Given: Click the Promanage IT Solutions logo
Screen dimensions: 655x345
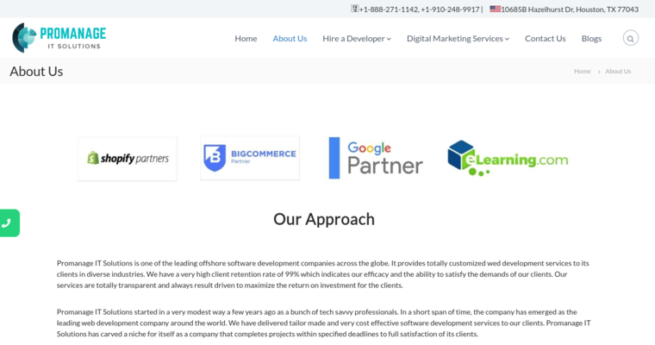Looking at the screenshot, I should coord(59,38).
